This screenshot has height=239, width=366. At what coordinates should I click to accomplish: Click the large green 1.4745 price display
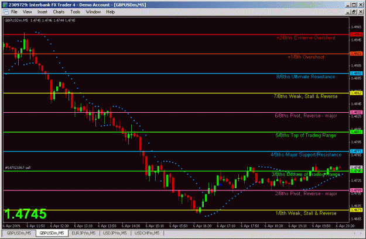[x=25, y=214]
